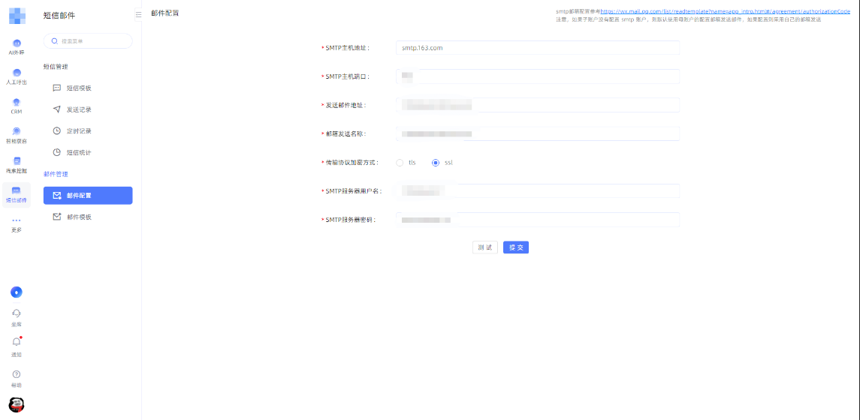
Task: Click the menu search box
Action: [88, 41]
